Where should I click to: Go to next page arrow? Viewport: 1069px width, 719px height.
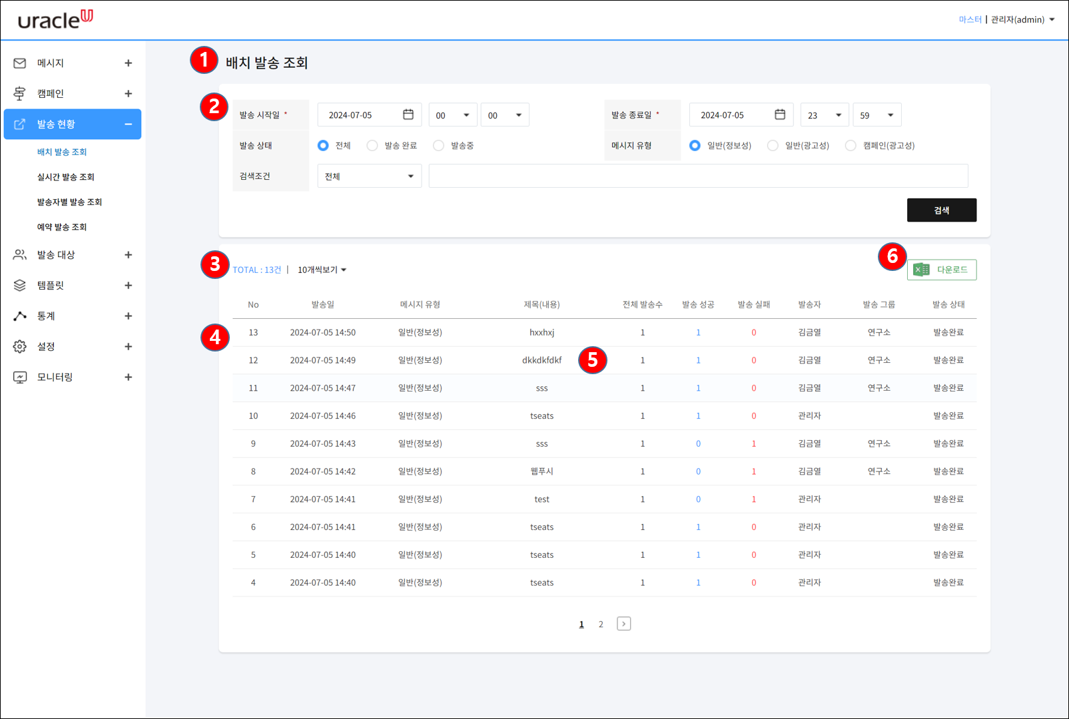[623, 624]
